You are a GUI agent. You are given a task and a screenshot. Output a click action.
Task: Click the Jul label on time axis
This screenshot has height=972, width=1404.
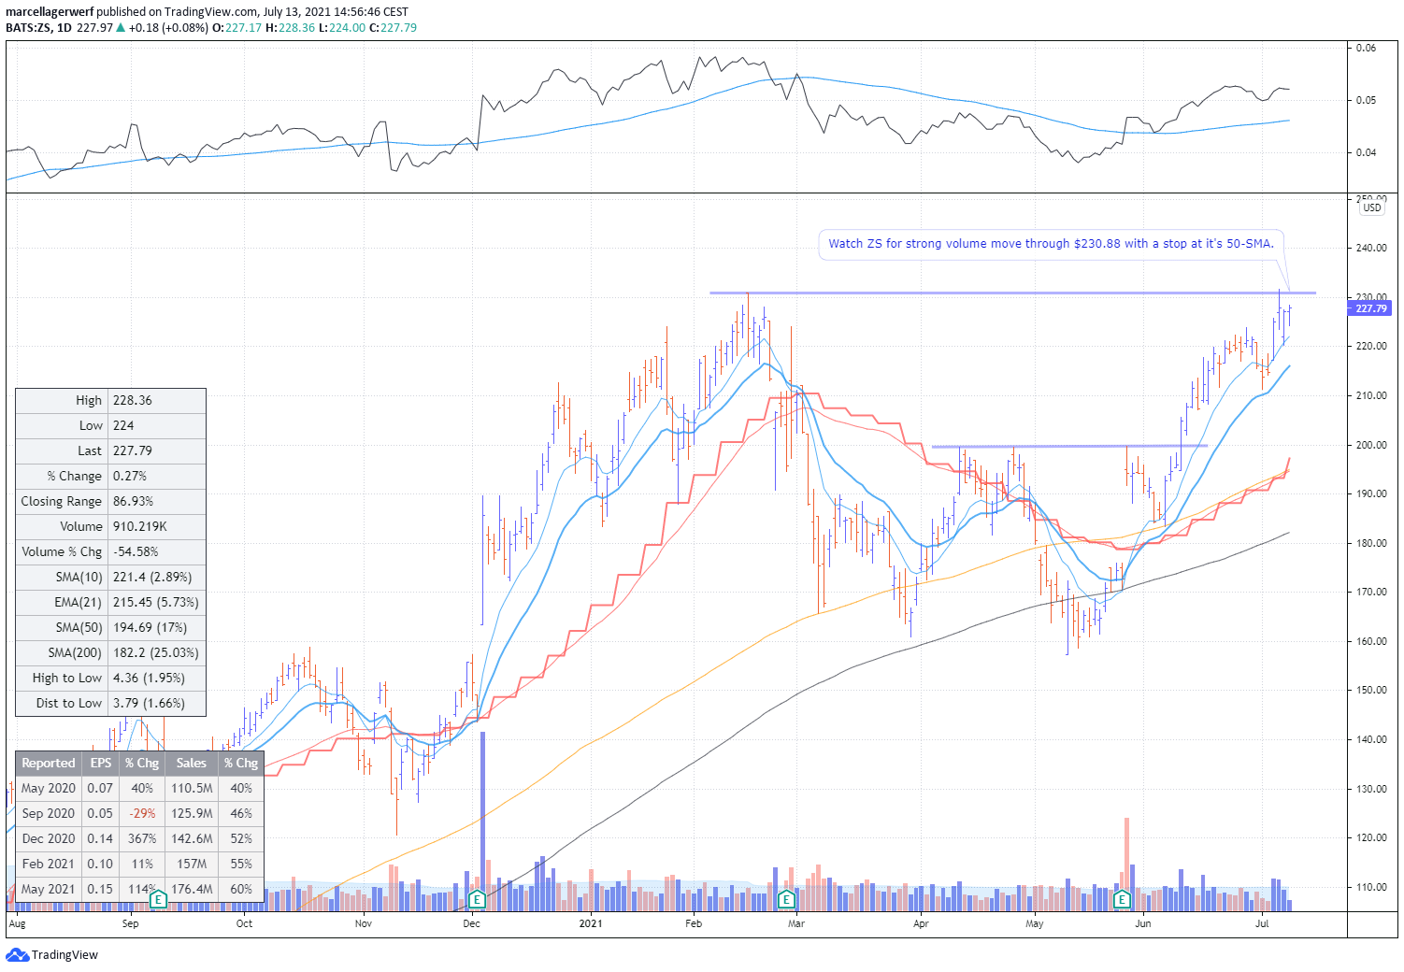[1262, 923]
